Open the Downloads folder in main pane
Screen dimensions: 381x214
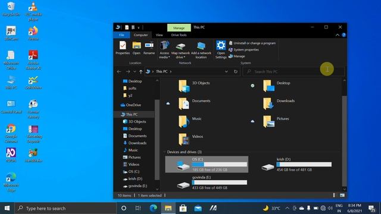pos(279,103)
